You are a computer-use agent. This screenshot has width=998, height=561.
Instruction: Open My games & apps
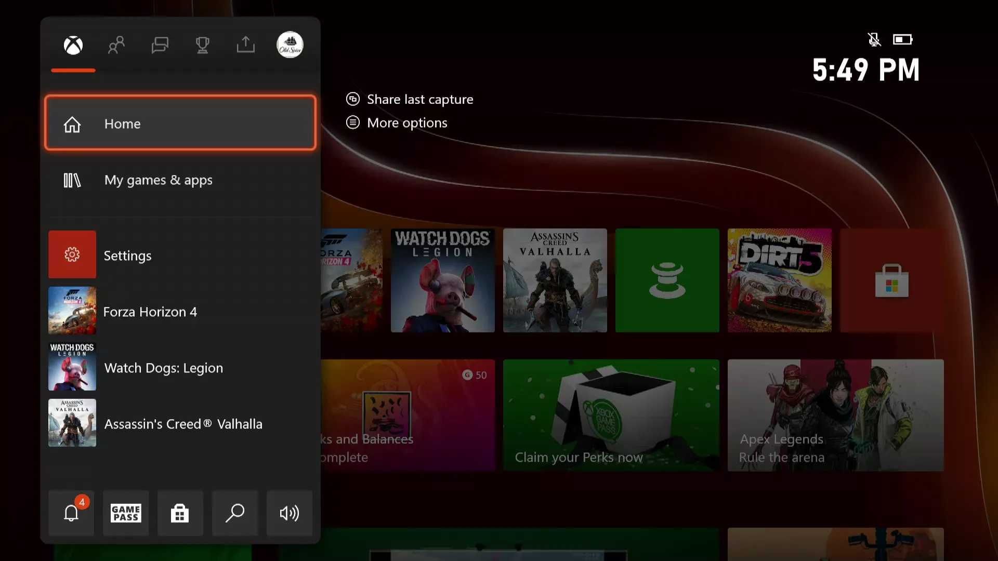[180, 180]
